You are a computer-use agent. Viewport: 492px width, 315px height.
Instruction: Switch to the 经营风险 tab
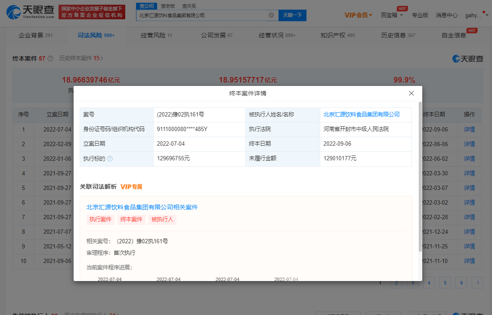coord(156,35)
